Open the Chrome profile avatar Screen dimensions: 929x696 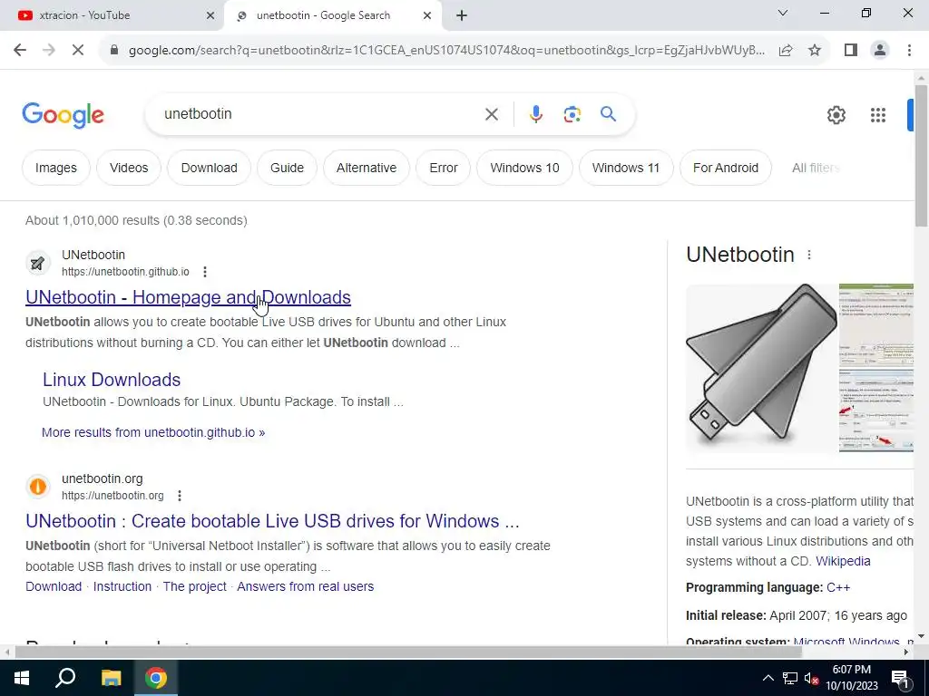tap(880, 51)
